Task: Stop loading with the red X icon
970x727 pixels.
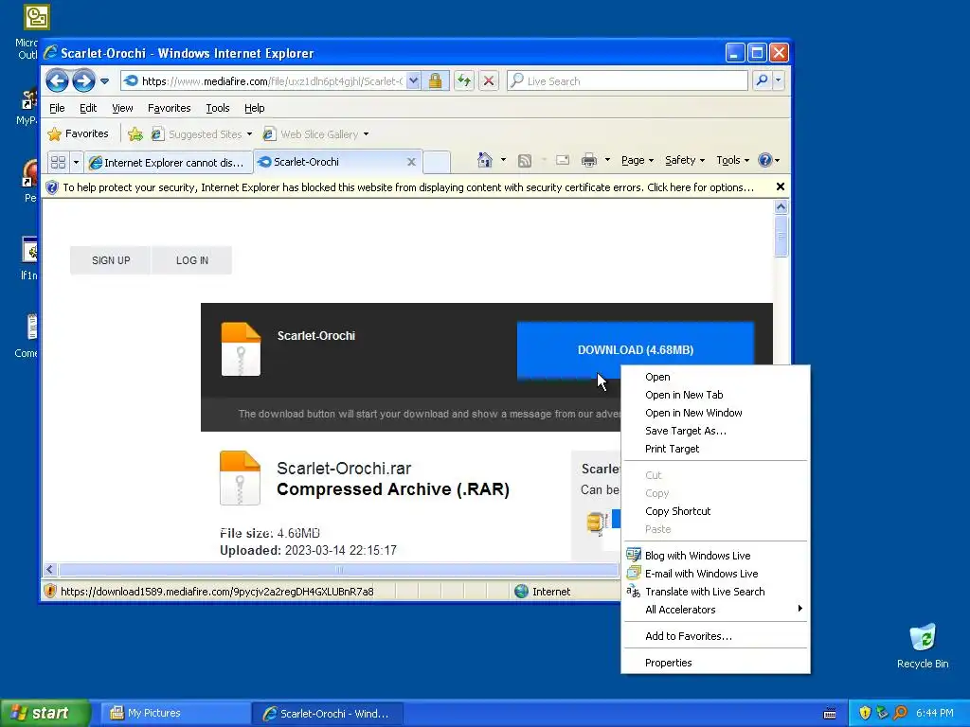Action: tap(489, 81)
